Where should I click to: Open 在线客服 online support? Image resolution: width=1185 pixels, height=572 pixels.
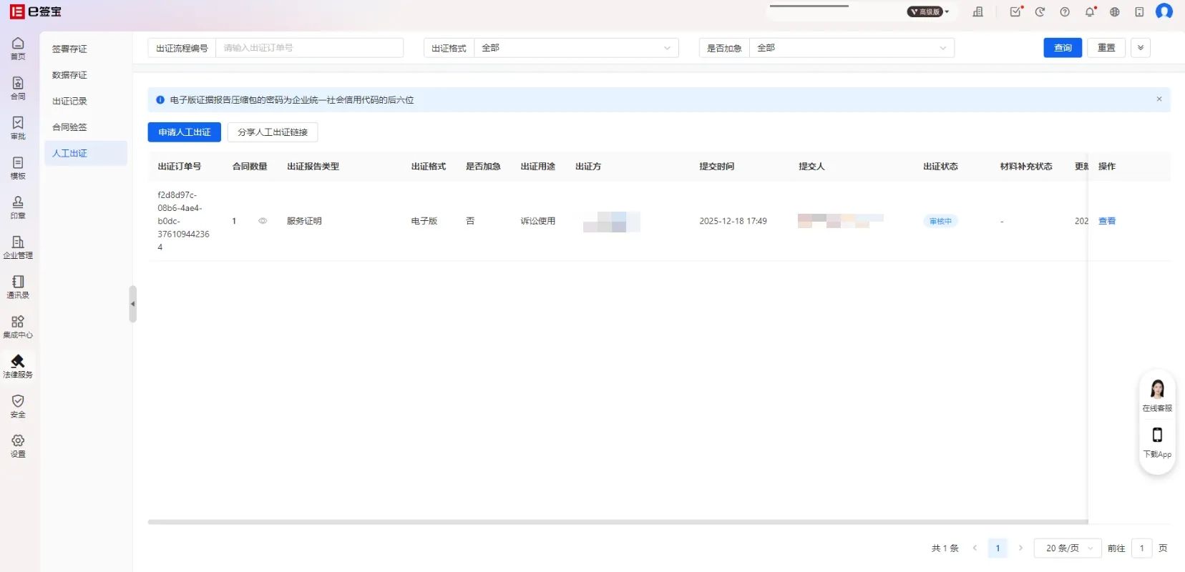click(x=1157, y=395)
